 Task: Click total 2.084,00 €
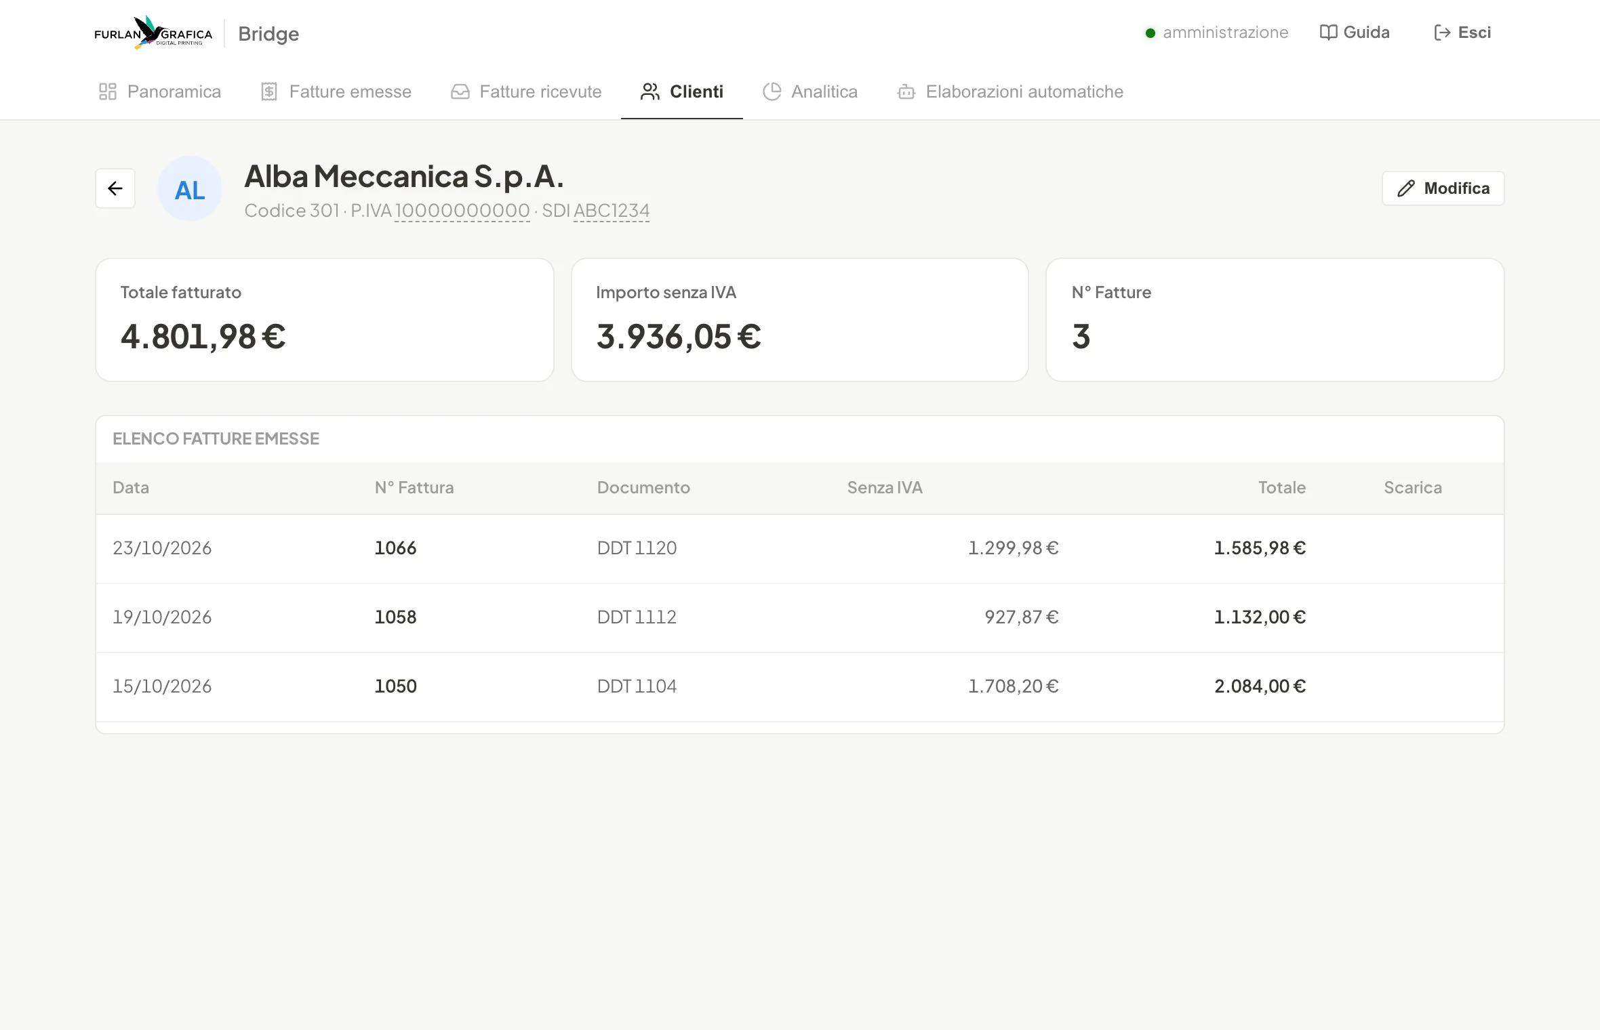(1260, 686)
